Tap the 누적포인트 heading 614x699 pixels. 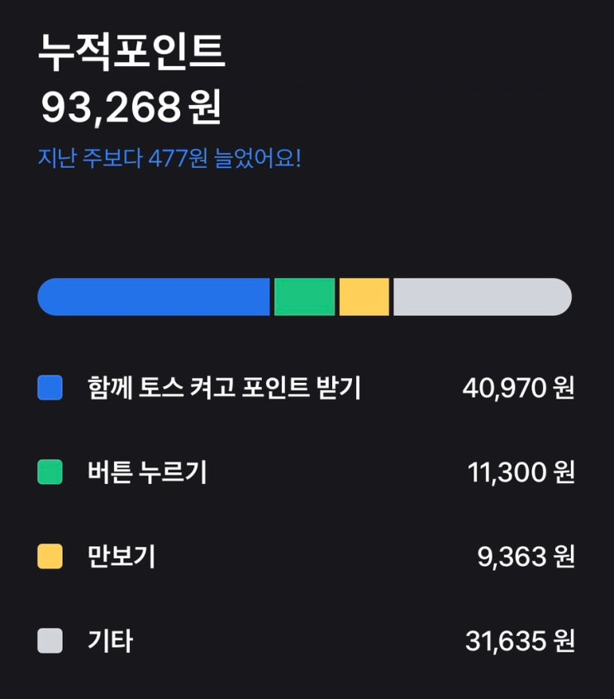131,54
